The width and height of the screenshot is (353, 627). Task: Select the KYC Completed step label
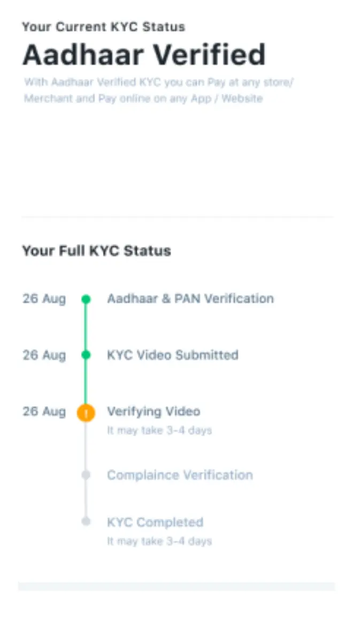coord(155,522)
